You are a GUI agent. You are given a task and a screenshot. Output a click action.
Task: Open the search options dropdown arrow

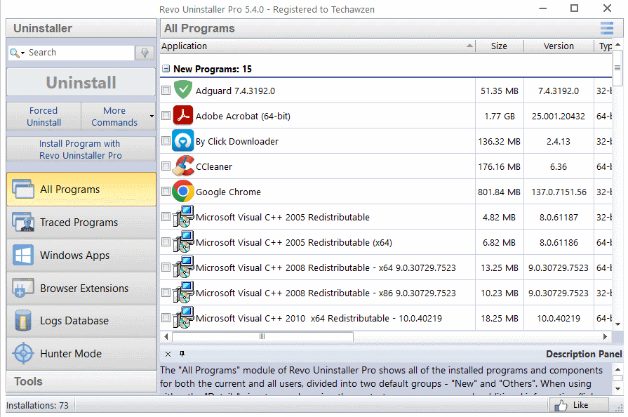23,53
